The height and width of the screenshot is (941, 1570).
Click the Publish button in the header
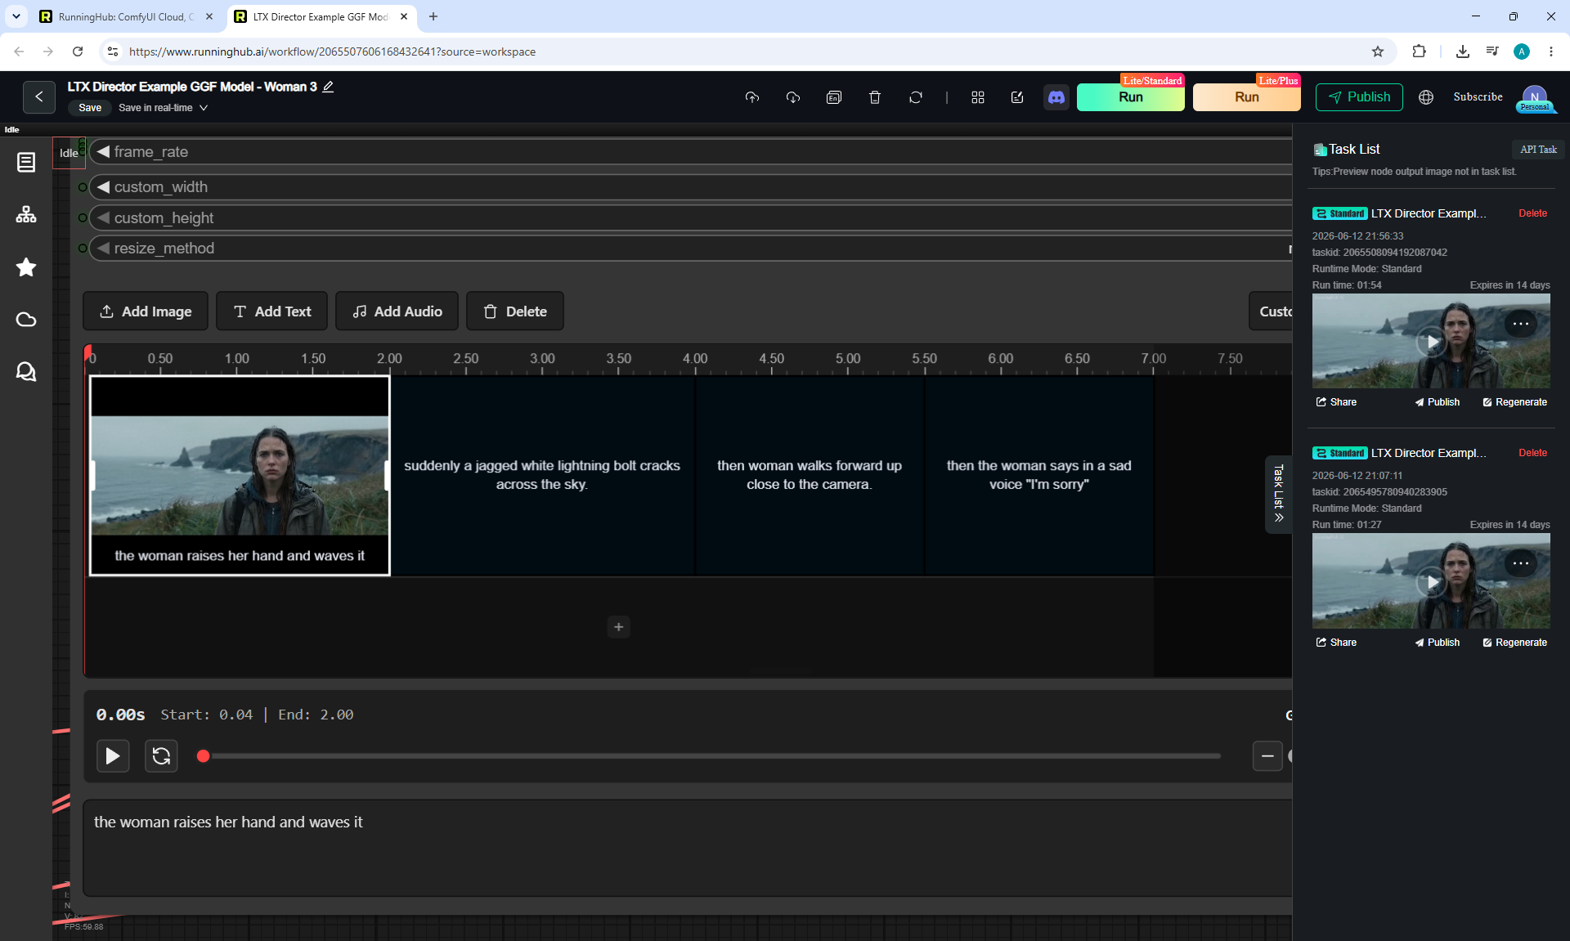pos(1359,97)
